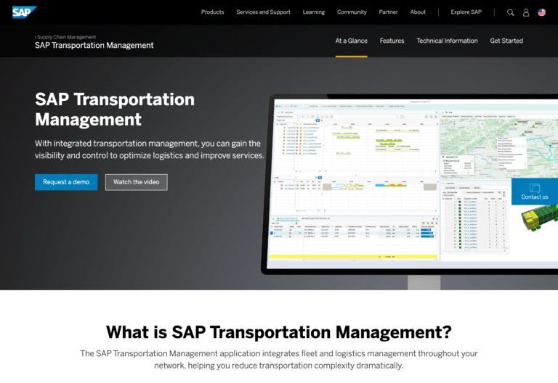This screenshot has height=383, width=558.
Task: Click the user account icon
Action: click(526, 12)
